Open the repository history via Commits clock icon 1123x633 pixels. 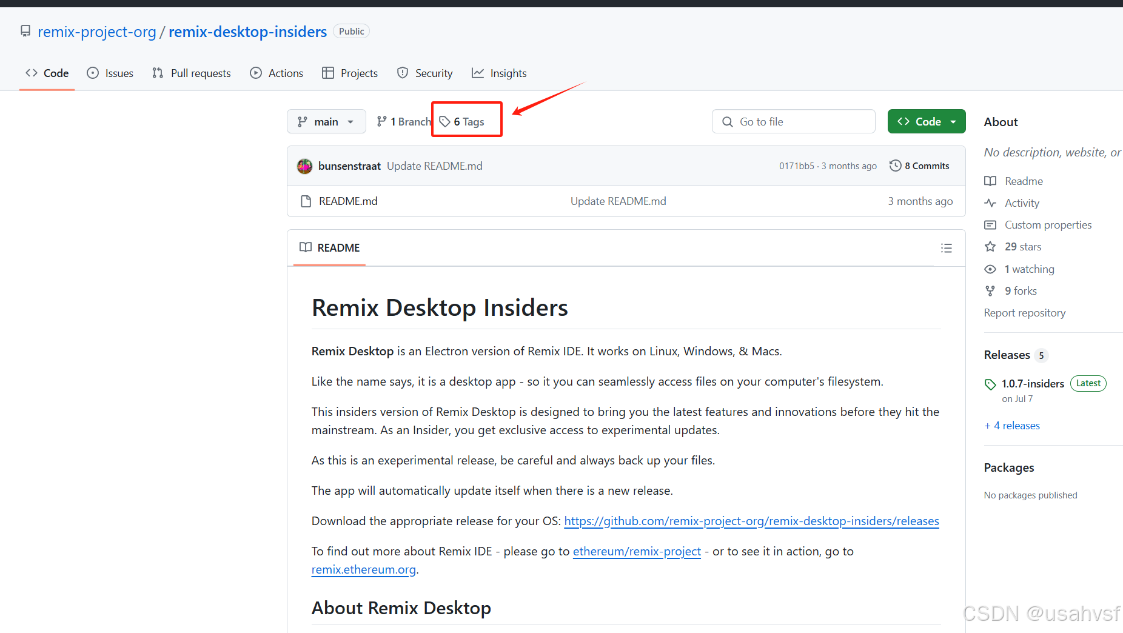coord(896,165)
